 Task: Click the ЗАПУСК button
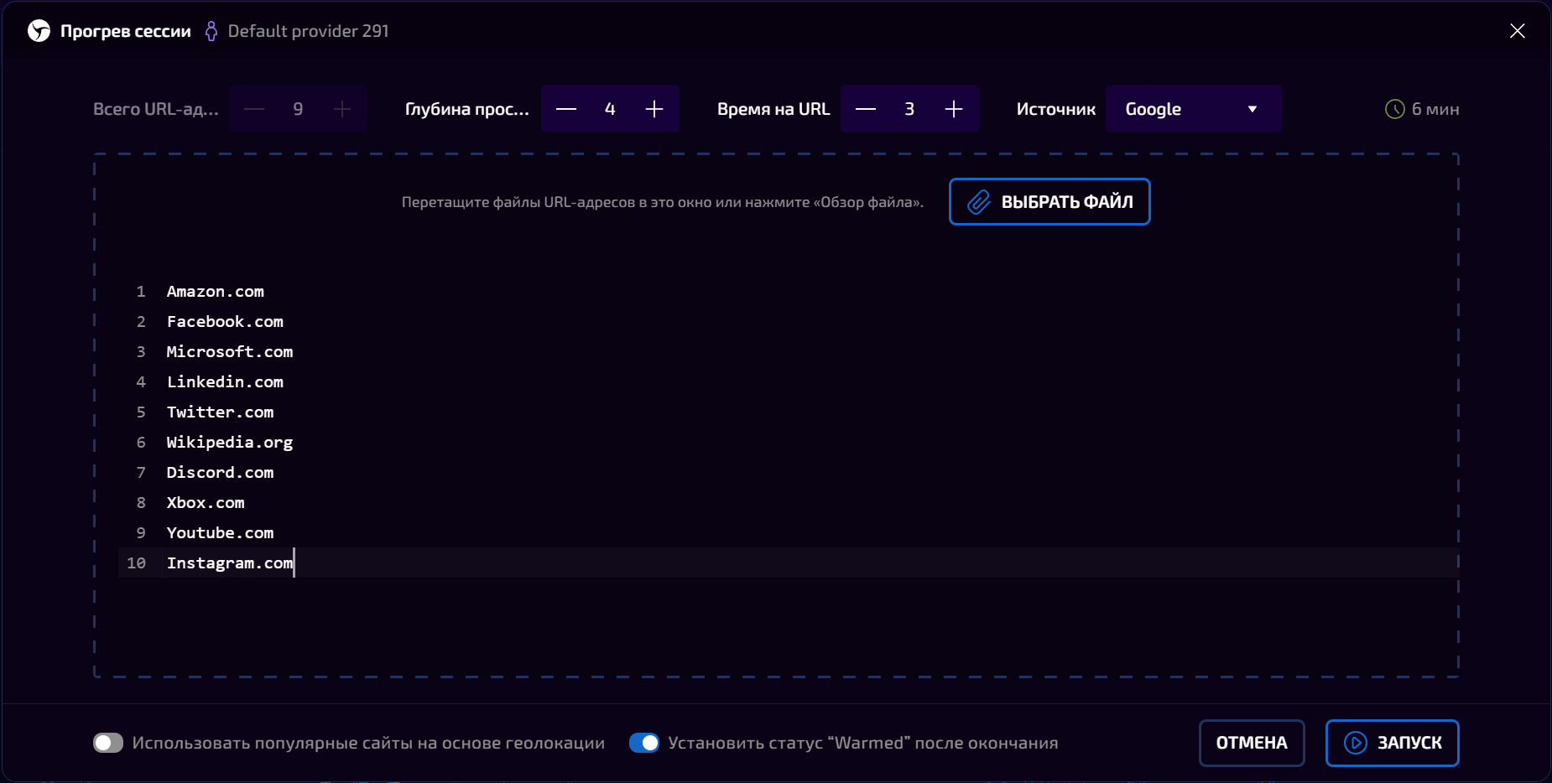(1393, 743)
